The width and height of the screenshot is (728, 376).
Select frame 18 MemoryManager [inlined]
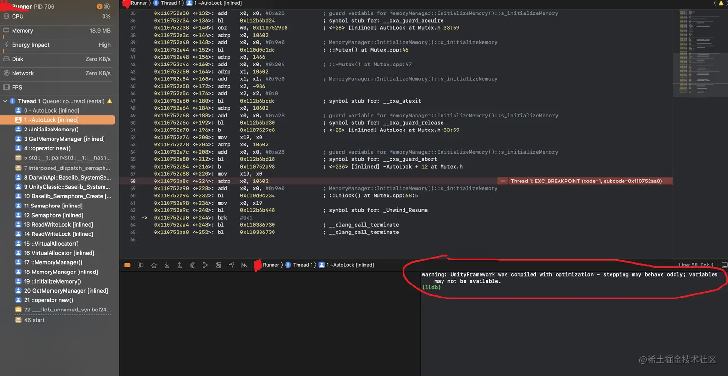[57, 272]
